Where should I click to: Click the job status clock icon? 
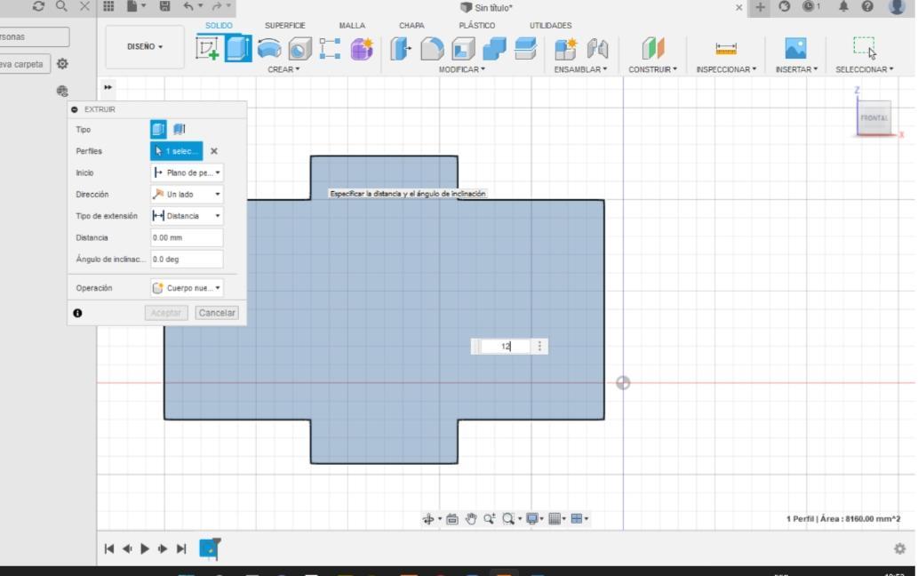[809, 6]
